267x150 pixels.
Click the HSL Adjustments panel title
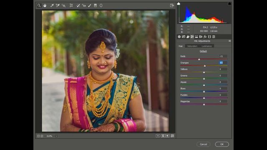pos(202,41)
